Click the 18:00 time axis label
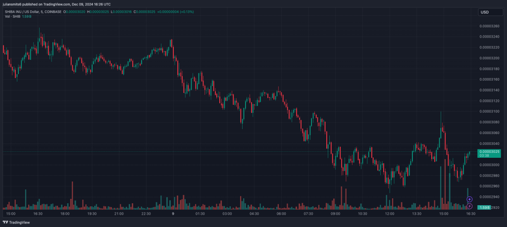 click(65, 214)
